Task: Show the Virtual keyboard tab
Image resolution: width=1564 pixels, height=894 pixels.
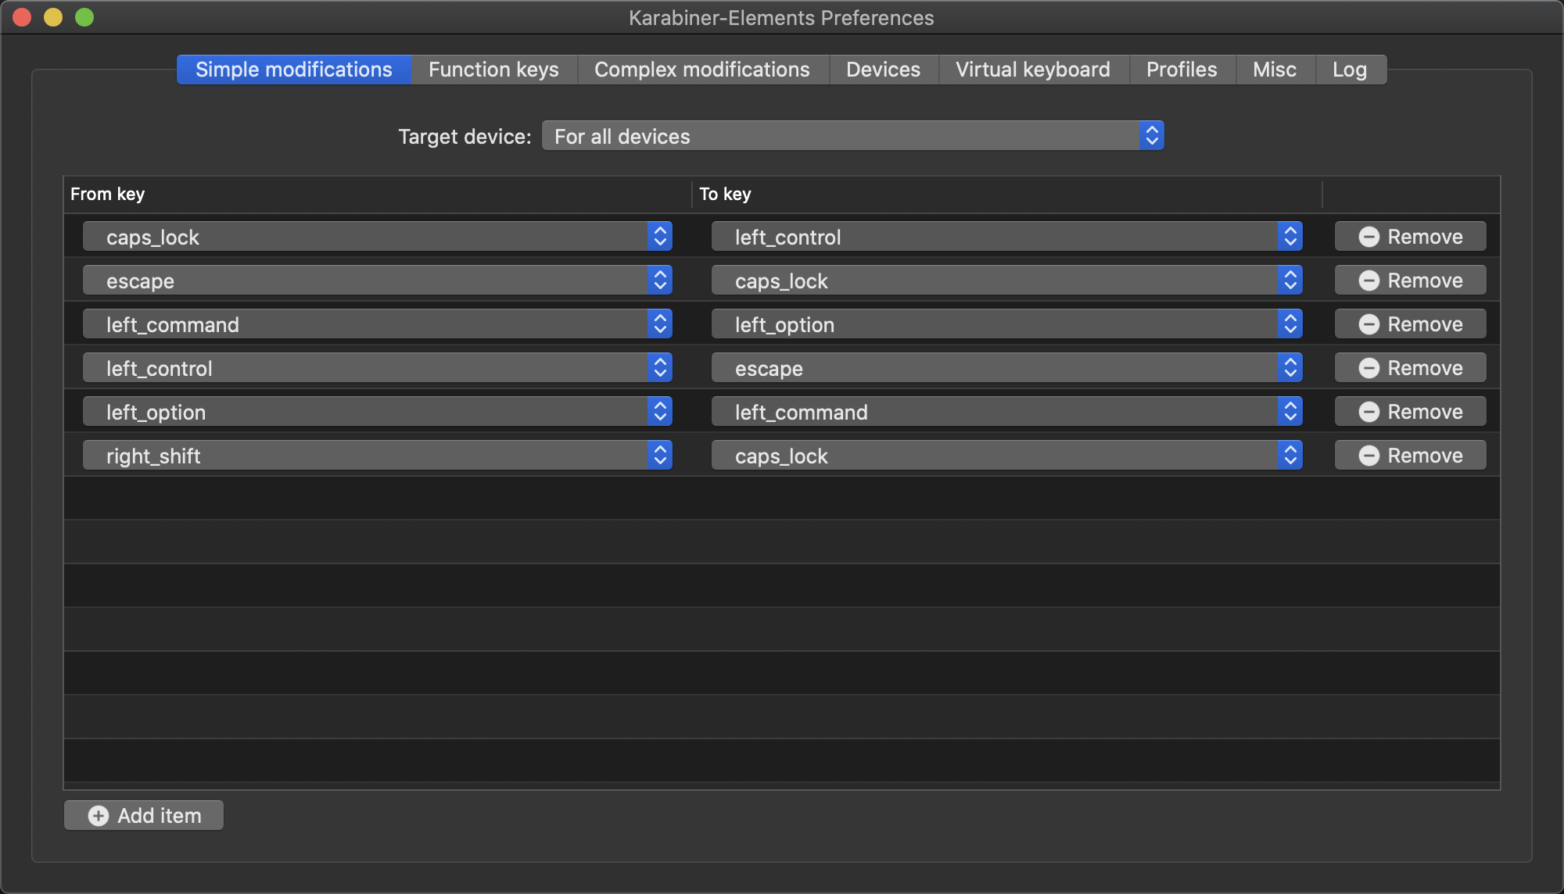Action: [1032, 70]
